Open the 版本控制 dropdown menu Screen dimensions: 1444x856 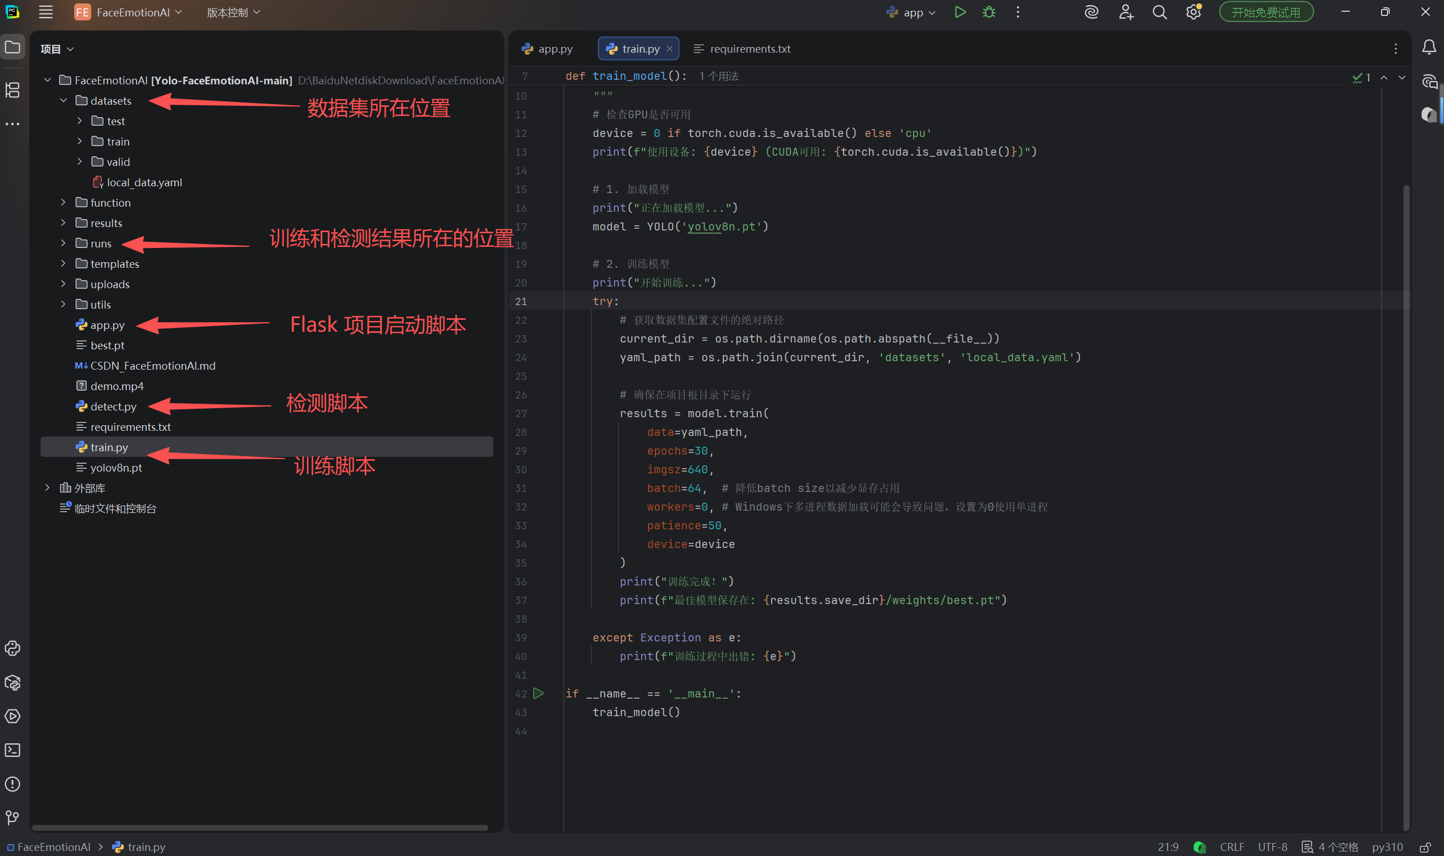[x=233, y=12]
